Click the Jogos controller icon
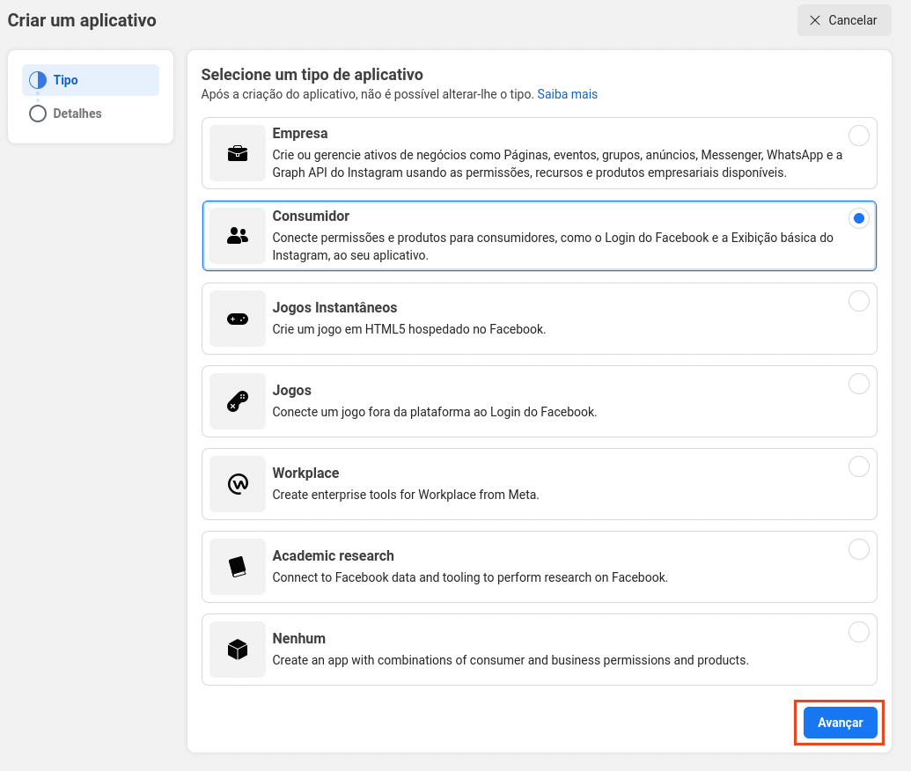The width and height of the screenshot is (911, 771). tap(238, 401)
